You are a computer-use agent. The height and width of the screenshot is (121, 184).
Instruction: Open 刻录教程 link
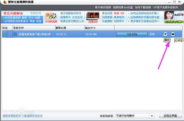107,17
